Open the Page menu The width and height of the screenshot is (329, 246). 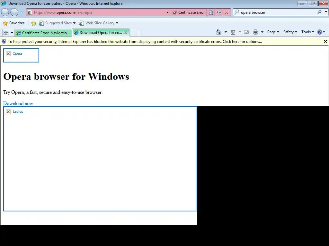tap(273, 32)
